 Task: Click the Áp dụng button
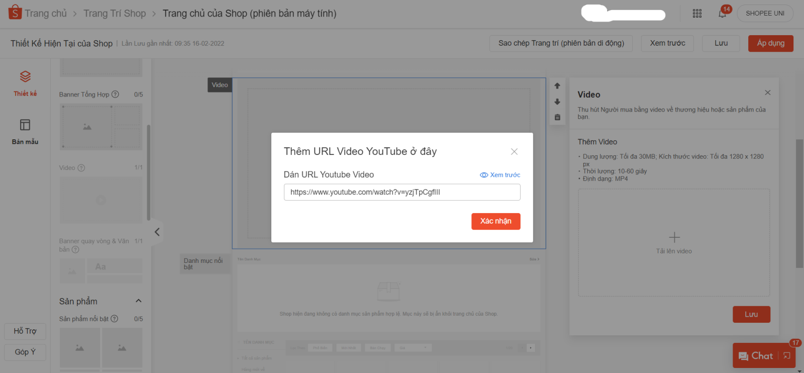tap(770, 43)
